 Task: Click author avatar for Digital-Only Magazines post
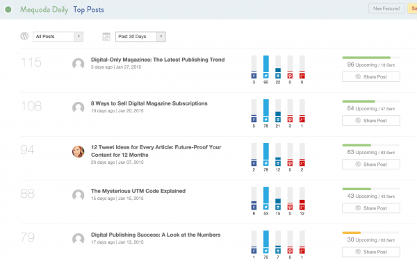[x=78, y=64]
